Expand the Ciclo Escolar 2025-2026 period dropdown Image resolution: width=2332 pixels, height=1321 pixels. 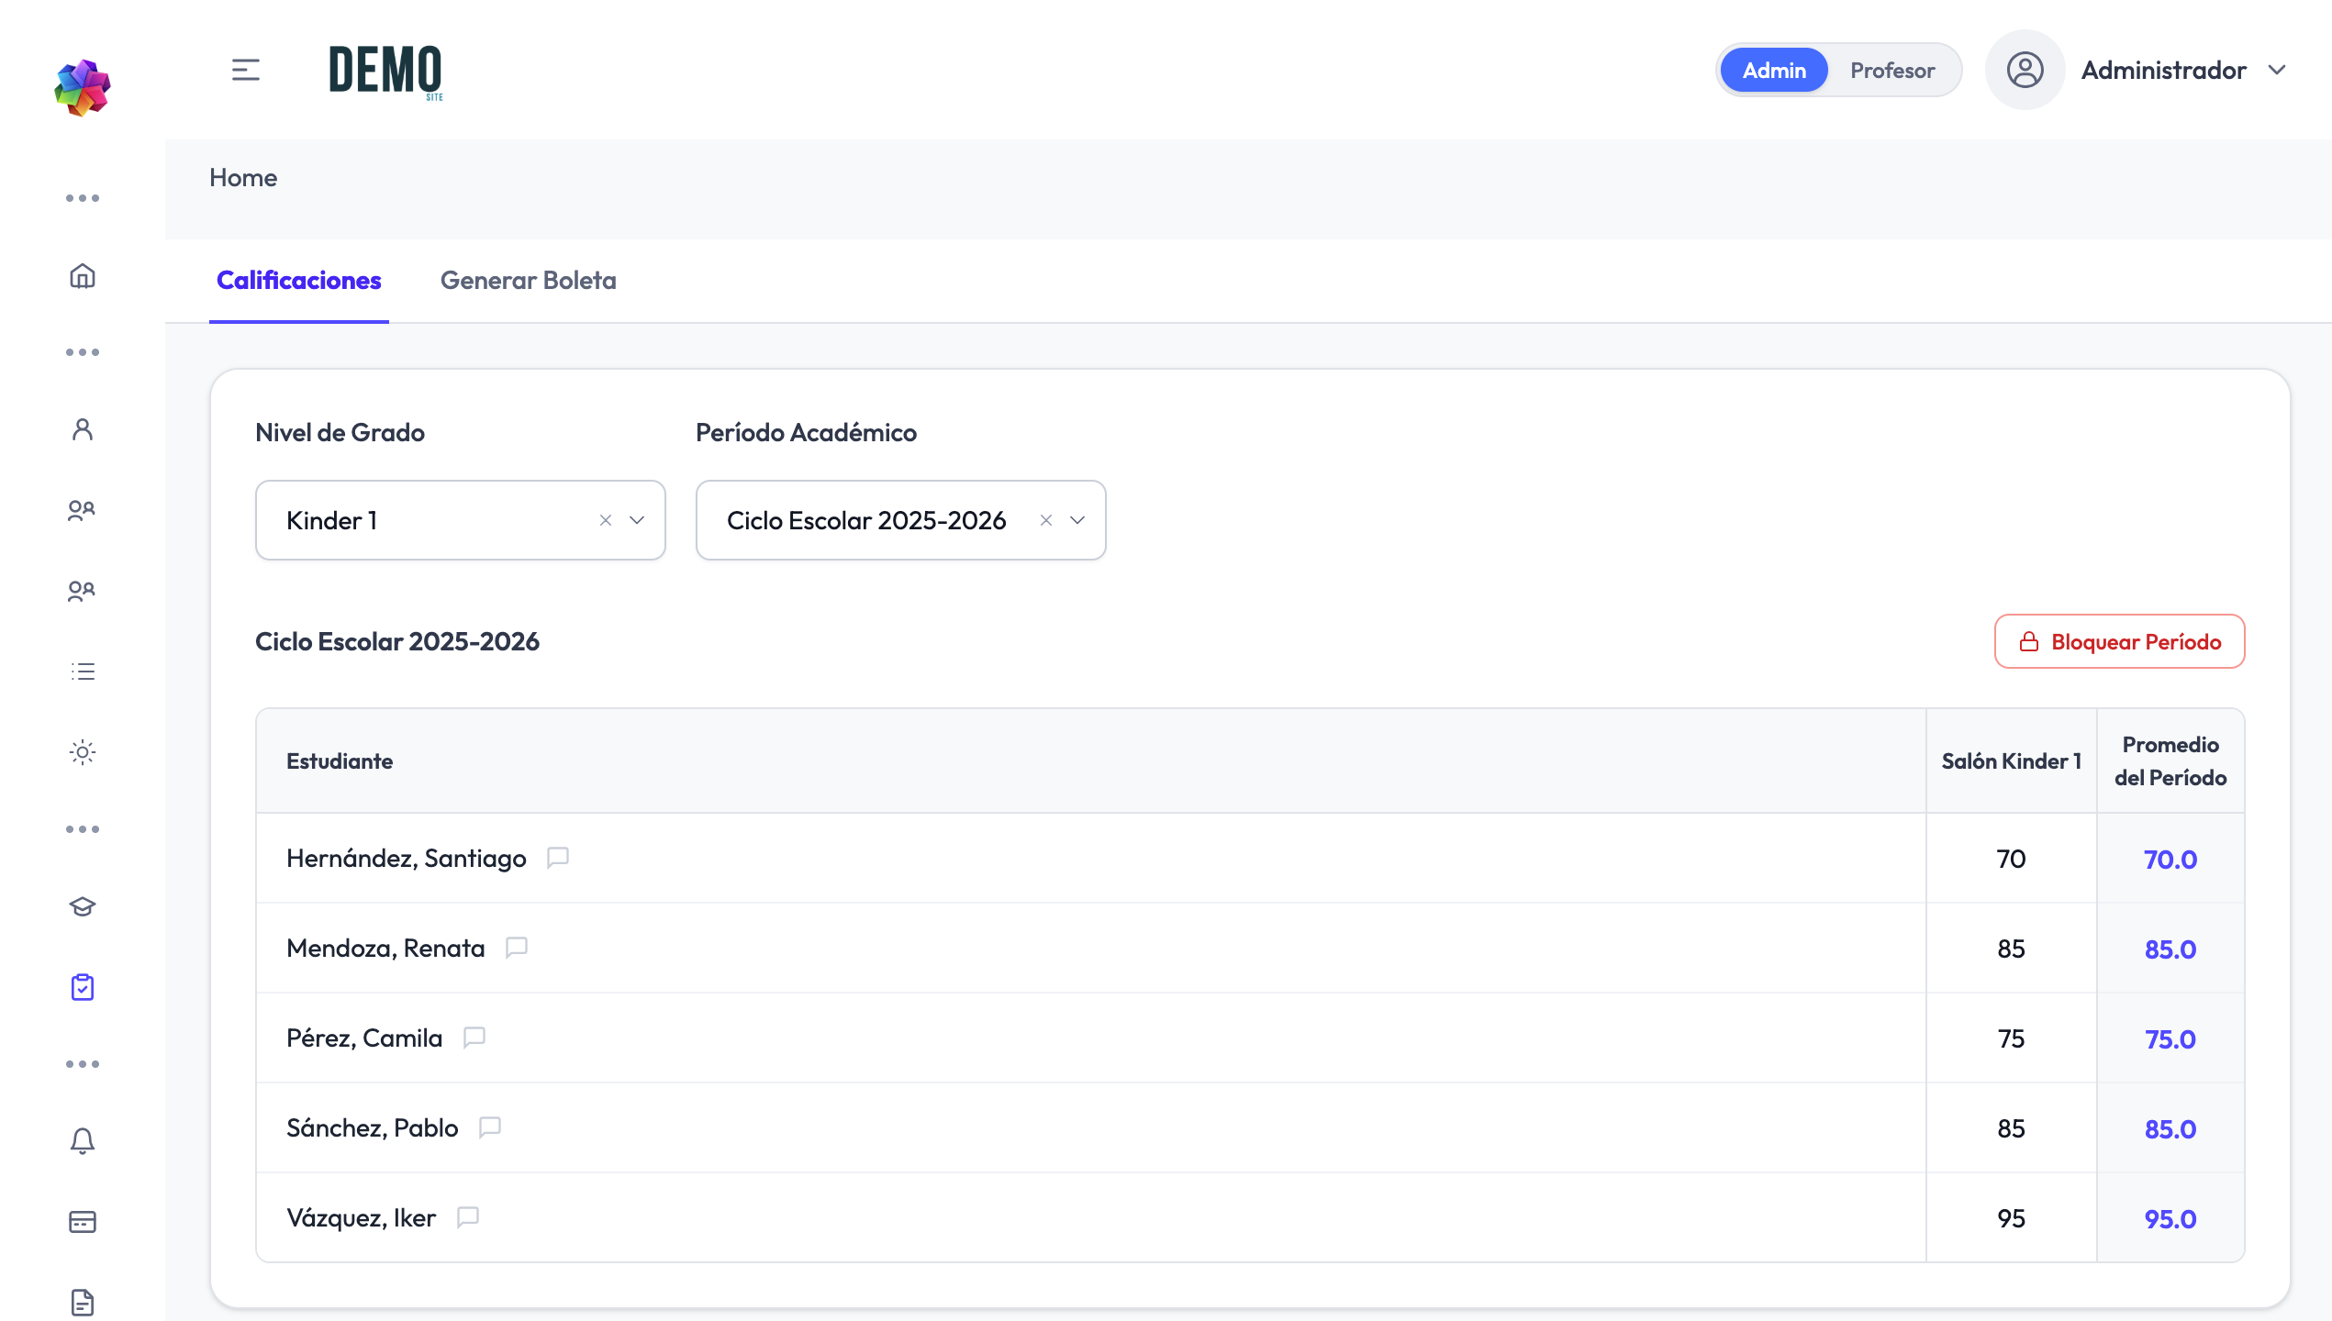coord(1077,520)
